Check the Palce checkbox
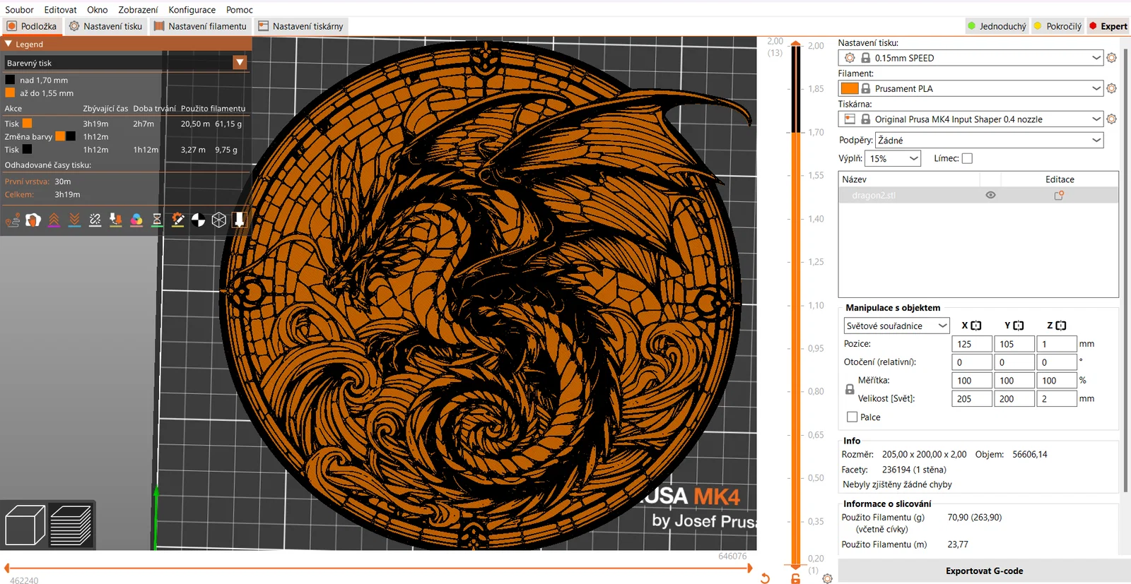Viewport: 1131px width, 584px height. click(852, 417)
